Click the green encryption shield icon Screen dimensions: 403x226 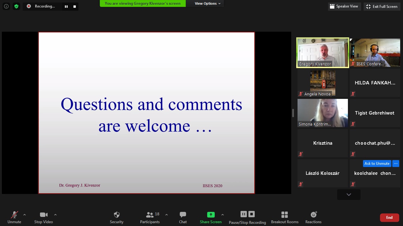16,6
